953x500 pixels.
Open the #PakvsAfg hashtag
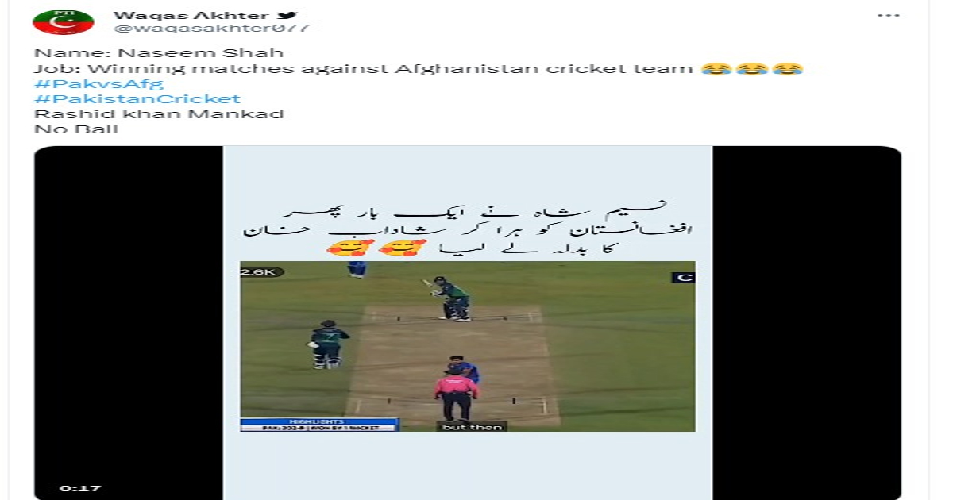98,84
